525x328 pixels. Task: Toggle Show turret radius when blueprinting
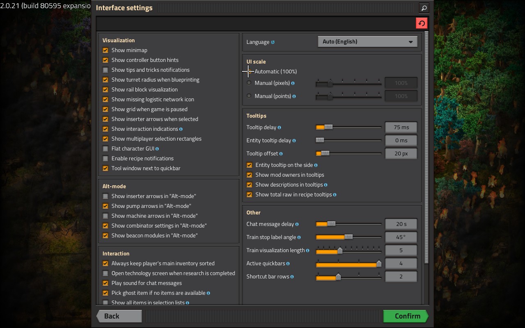coord(105,80)
